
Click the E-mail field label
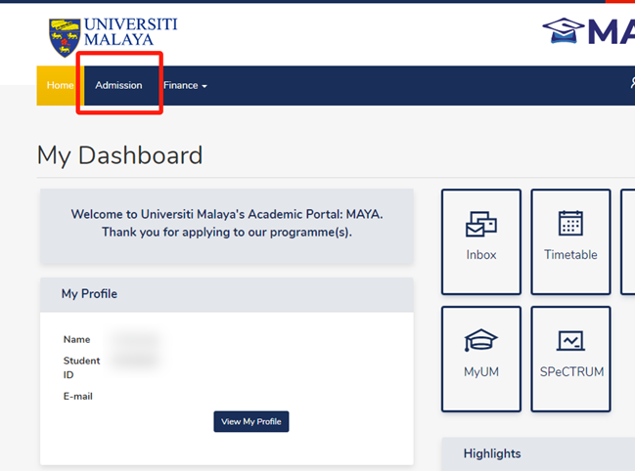pyautogui.click(x=77, y=396)
